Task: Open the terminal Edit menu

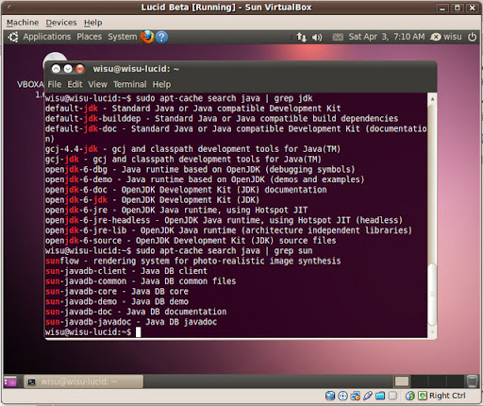Action: tap(75, 84)
